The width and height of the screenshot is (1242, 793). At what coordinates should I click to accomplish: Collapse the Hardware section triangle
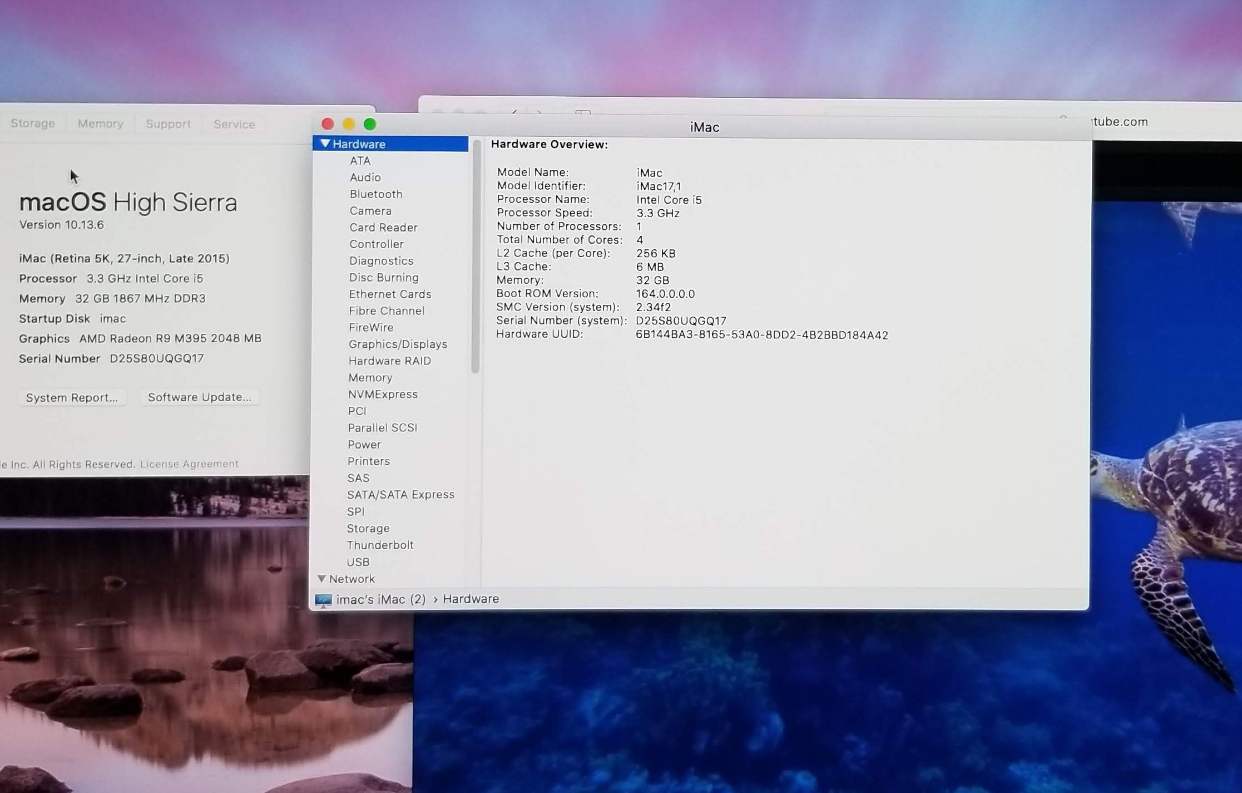[325, 144]
